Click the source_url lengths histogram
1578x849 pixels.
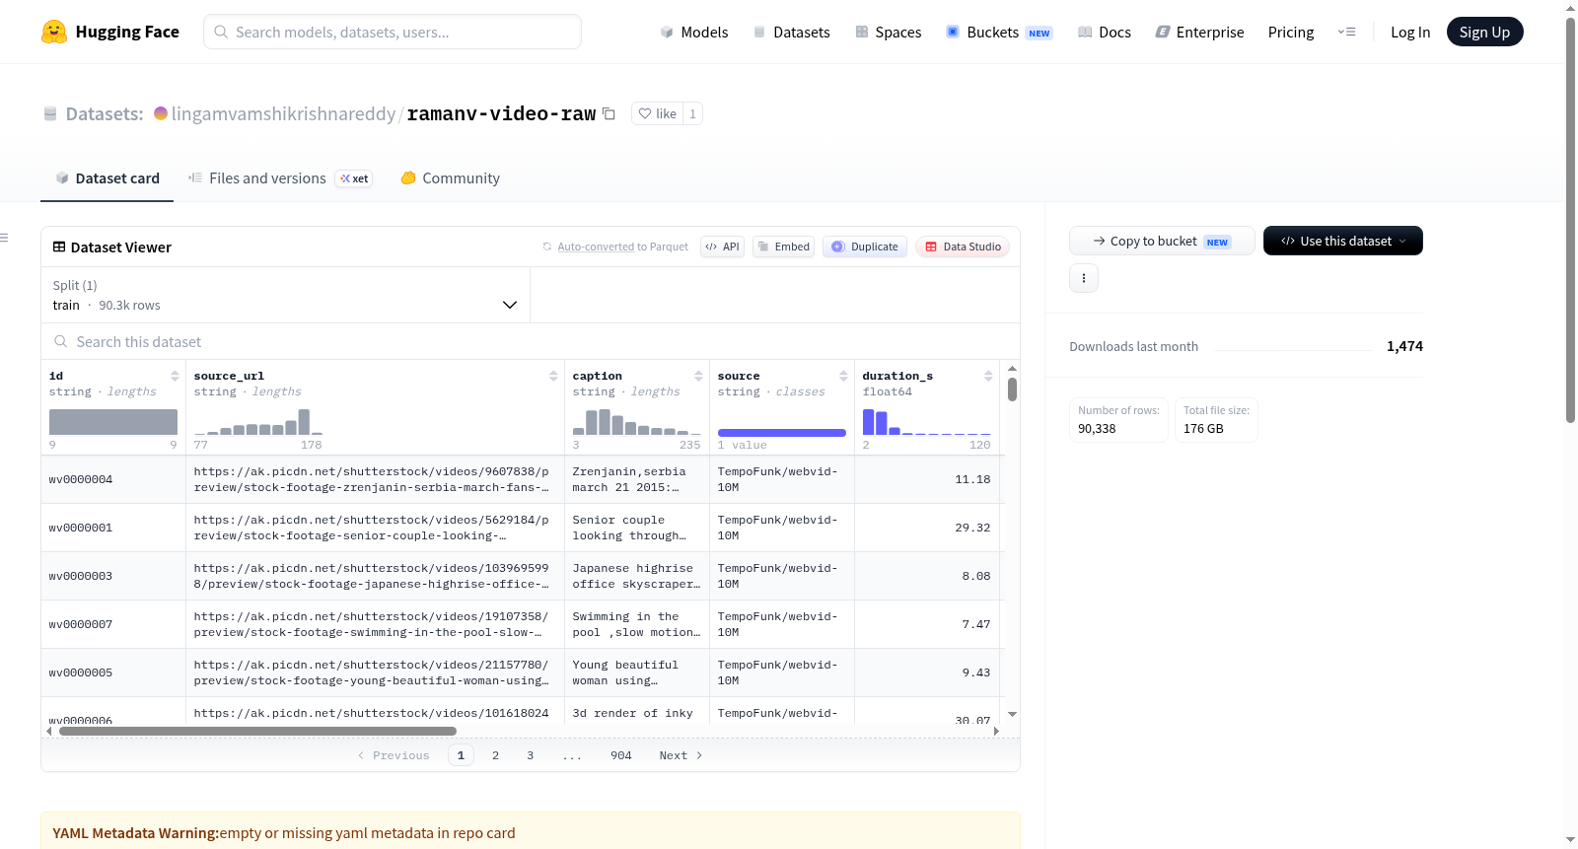click(x=258, y=422)
